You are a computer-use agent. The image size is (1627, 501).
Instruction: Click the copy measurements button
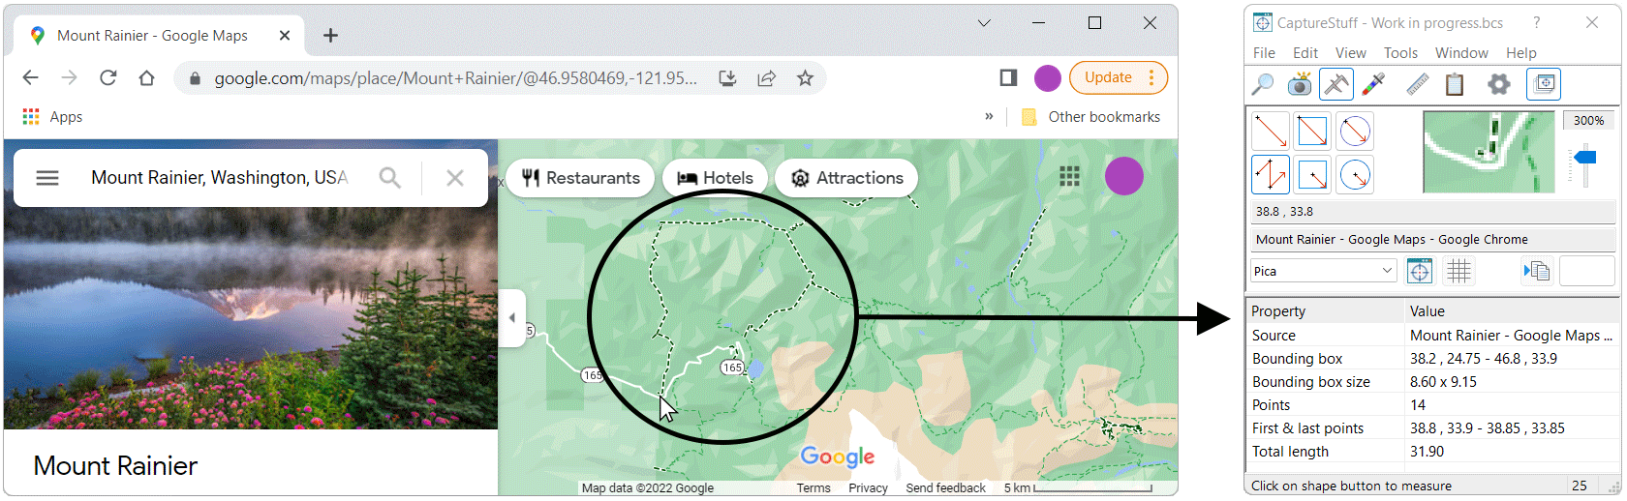coord(1537,272)
